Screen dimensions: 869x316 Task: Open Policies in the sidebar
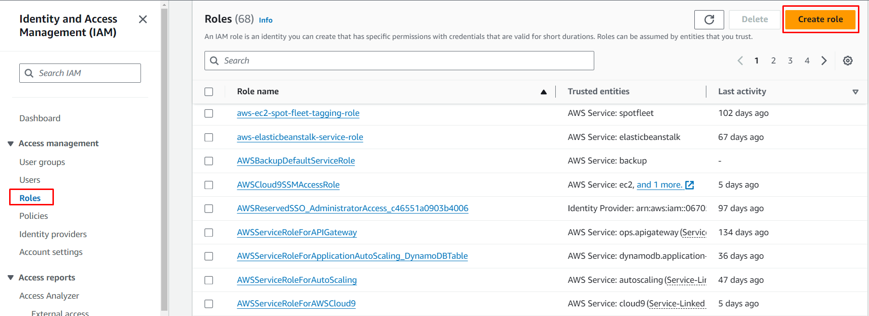[34, 216]
